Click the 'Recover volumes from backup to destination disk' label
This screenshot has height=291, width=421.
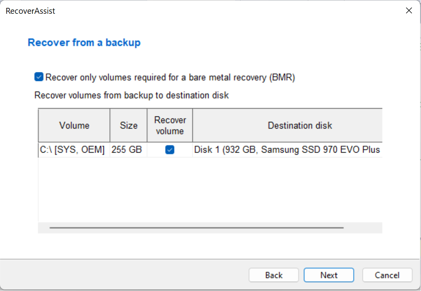[131, 95]
